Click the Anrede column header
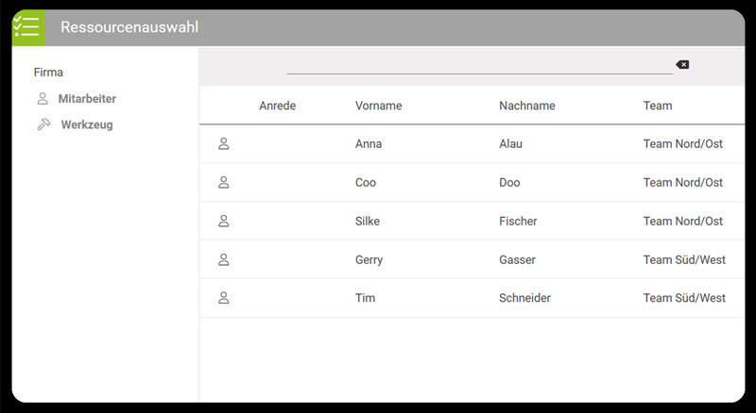Screen dimensions: 756x413 (277, 106)
